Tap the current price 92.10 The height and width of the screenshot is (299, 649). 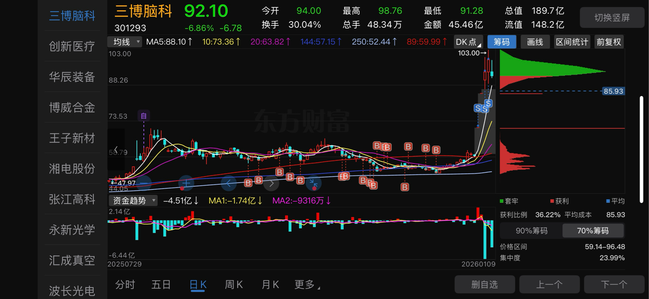[206, 11]
